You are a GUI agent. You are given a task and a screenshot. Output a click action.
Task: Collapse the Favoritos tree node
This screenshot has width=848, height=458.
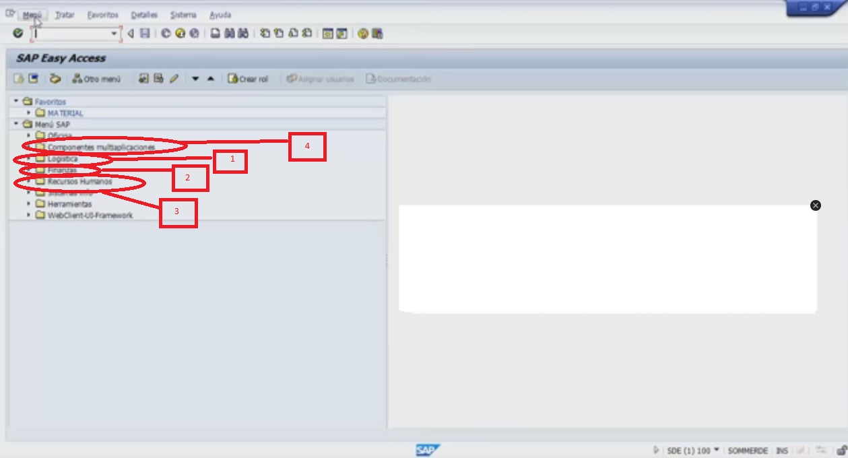pyautogui.click(x=15, y=101)
